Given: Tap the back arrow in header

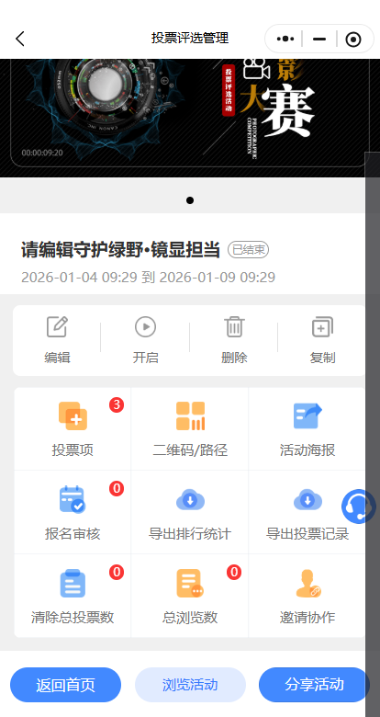Looking at the screenshot, I should 20,39.
